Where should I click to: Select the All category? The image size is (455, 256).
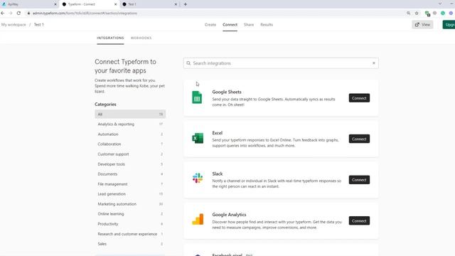coord(130,114)
